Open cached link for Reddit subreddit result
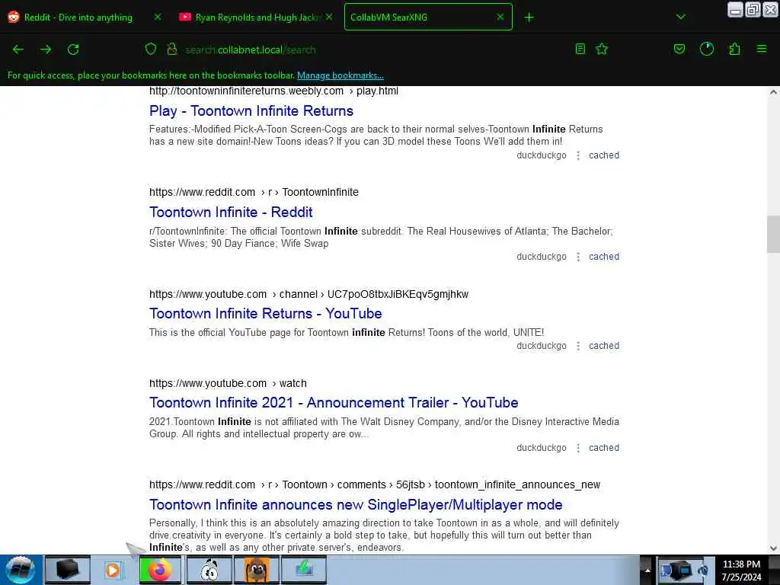 click(x=604, y=257)
